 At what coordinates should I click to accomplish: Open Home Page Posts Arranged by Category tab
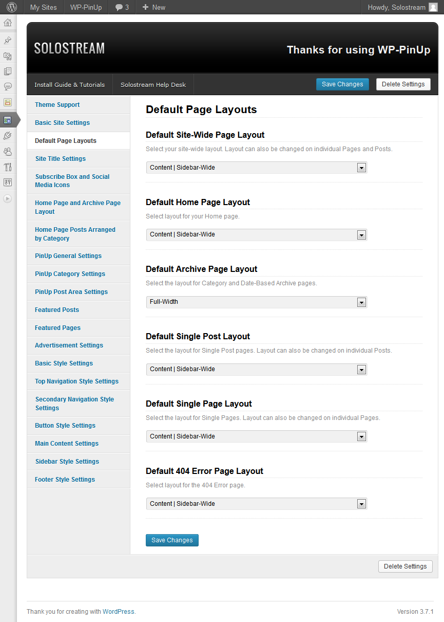(x=79, y=234)
